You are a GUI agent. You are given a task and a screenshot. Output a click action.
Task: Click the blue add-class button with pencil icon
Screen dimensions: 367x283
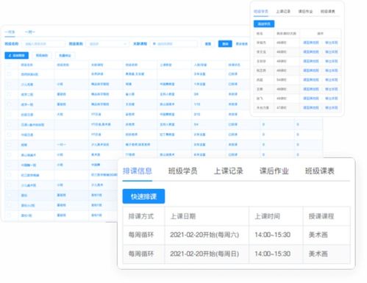pos(16,55)
